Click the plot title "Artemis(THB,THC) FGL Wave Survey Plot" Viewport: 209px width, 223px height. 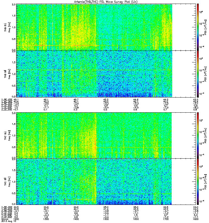tap(102, 2)
